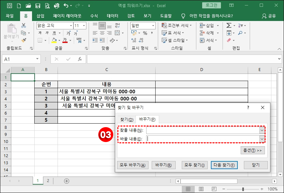
Task: Click the red Font Color swatch
Action: coord(65,40)
